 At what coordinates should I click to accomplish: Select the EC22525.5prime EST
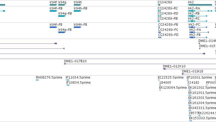(171, 78)
